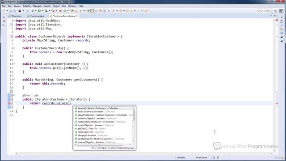Screen dimensions: 286x161
Task: Click the green Run button icon
Action: (39, 11)
